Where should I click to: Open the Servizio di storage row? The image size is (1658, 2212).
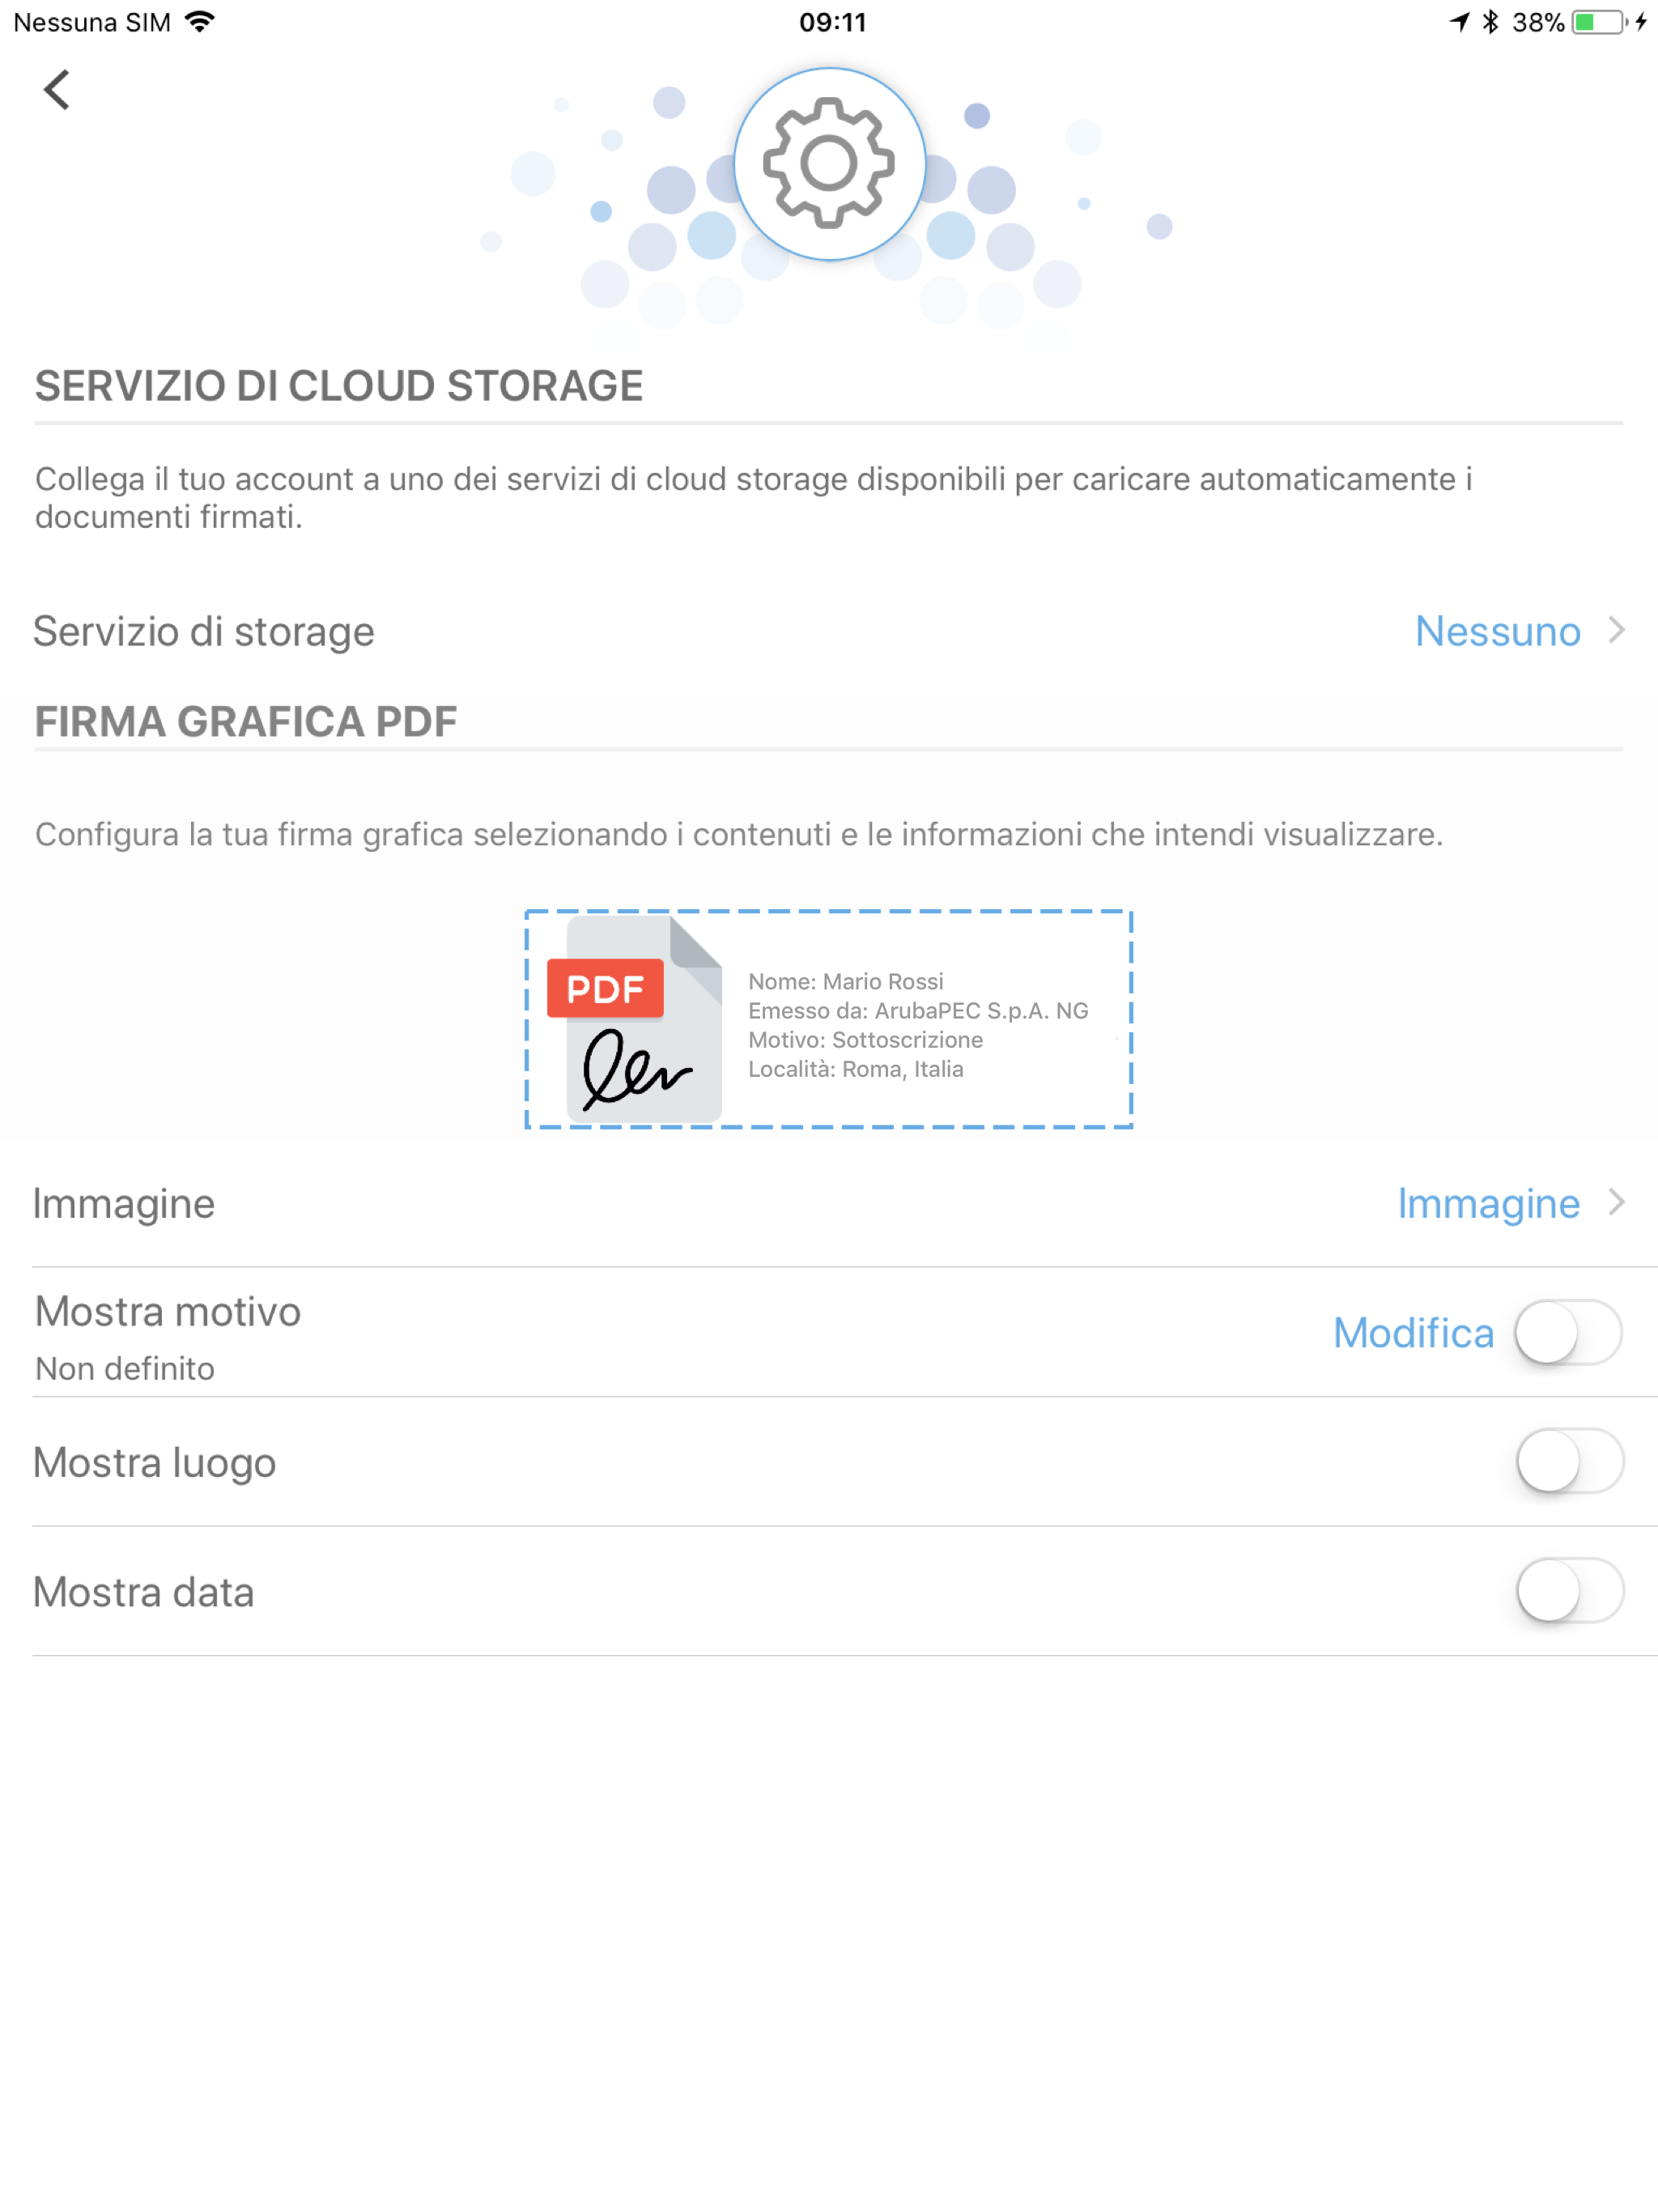click(829, 631)
